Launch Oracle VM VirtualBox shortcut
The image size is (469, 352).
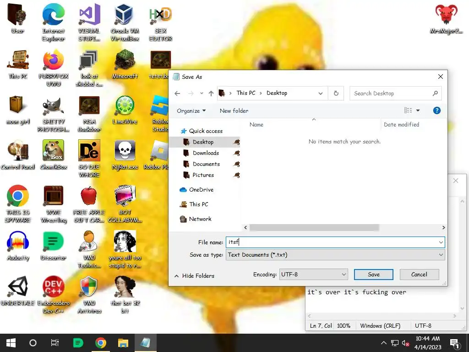[x=125, y=22]
